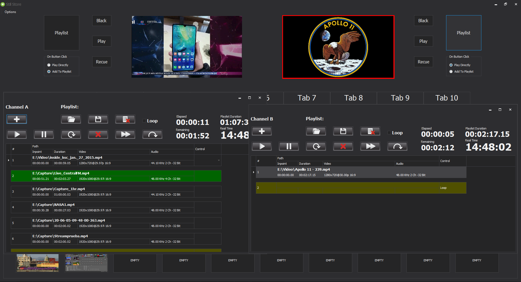Expand row 1 marker in Channel A list

click(9, 160)
